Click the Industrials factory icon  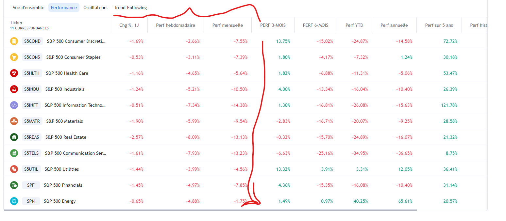tap(14, 89)
